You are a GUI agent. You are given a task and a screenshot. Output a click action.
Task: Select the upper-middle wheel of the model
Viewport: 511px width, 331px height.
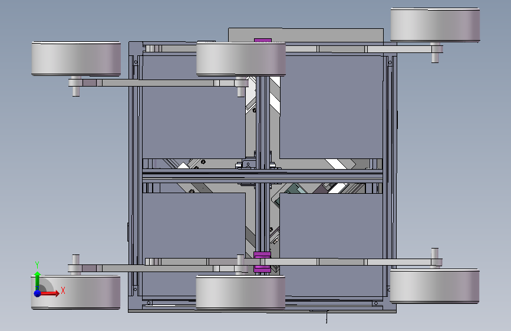[x=241, y=59]
